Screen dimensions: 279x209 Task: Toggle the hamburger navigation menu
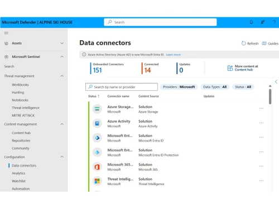6,33
